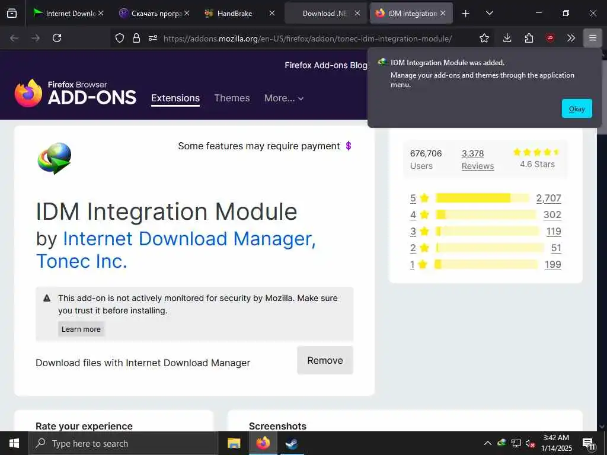
Task: Open Internet Download Manager author link
Action: tap(189, 239)
